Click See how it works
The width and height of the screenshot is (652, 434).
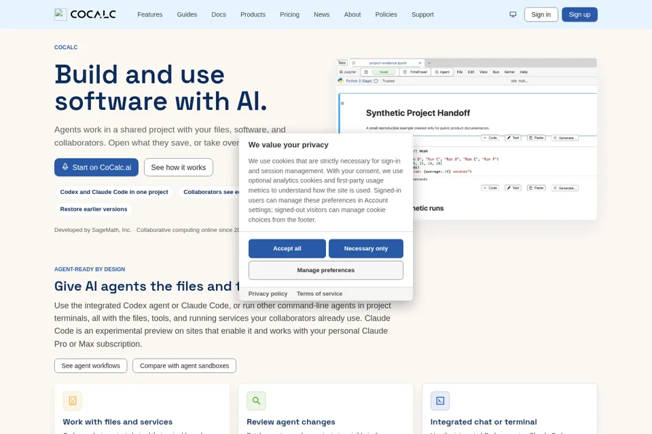point(179,167)
